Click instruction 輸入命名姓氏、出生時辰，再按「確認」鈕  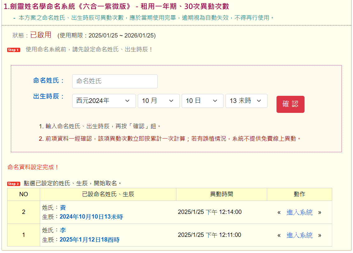[x=100, y=126]
